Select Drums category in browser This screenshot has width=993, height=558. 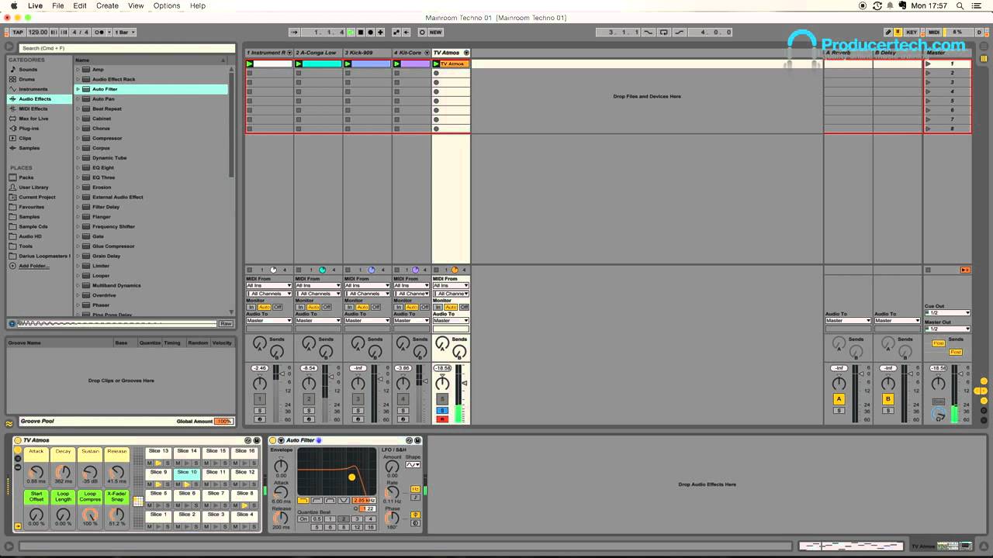point(27,79)
